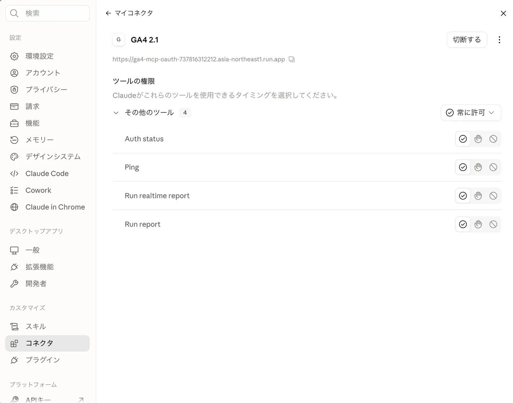Set Ping to require approval hand icon

pyautogui.click(x=478, y=167)
